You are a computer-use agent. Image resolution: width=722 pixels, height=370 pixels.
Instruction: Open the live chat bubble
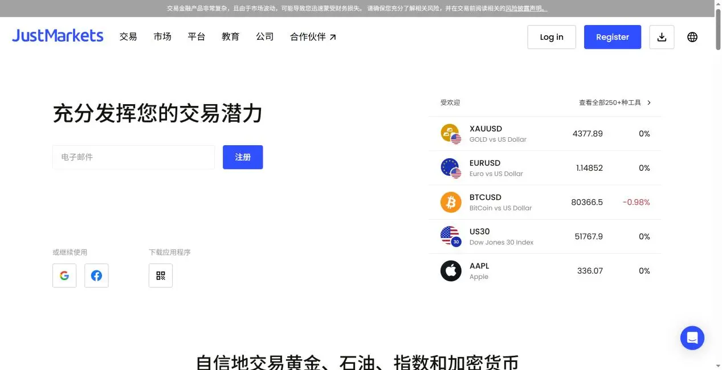[x=692, y=338]
